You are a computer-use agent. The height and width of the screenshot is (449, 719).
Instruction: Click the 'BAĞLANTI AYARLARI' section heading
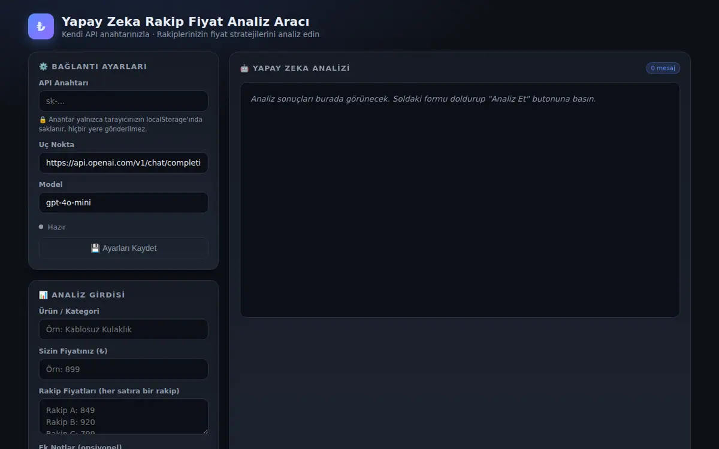click(x=99, y=66)
